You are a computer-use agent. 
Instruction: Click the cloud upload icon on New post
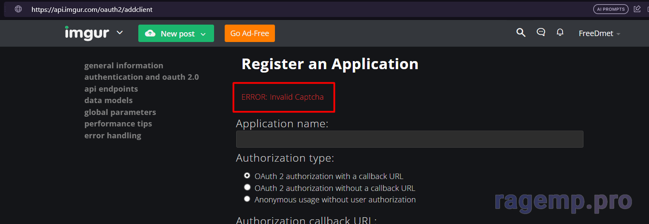[x=150, y=34]
